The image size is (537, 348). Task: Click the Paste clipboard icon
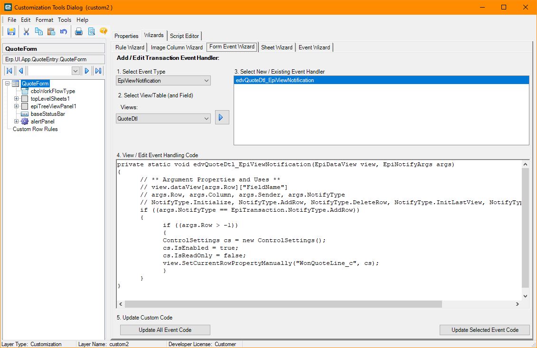51,32
